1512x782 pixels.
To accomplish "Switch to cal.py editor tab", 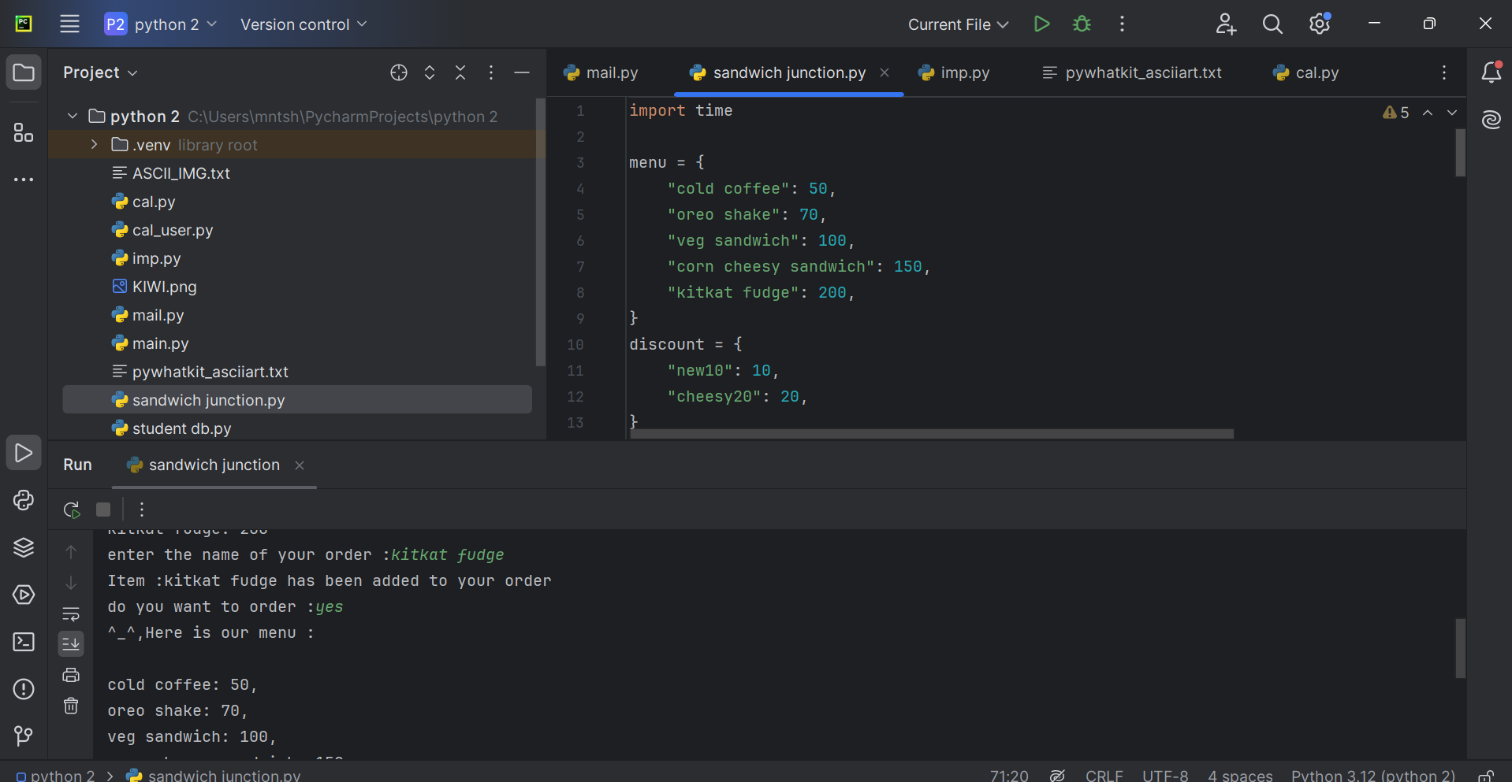I will click(1305, 72).
